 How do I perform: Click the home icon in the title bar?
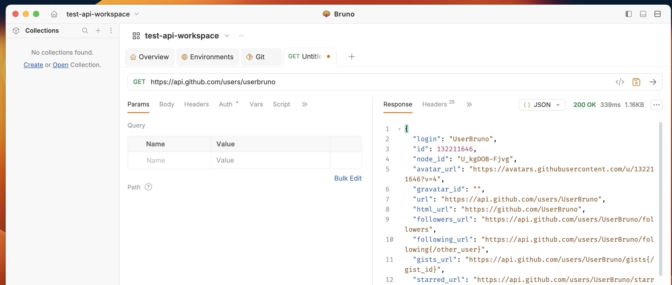click(54, 14)
